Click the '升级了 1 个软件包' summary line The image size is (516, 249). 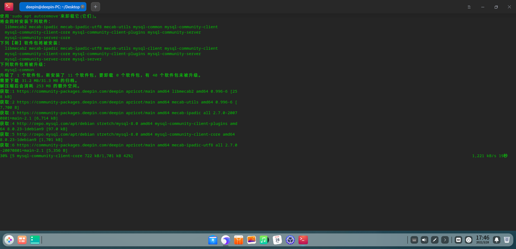point(101,75)
